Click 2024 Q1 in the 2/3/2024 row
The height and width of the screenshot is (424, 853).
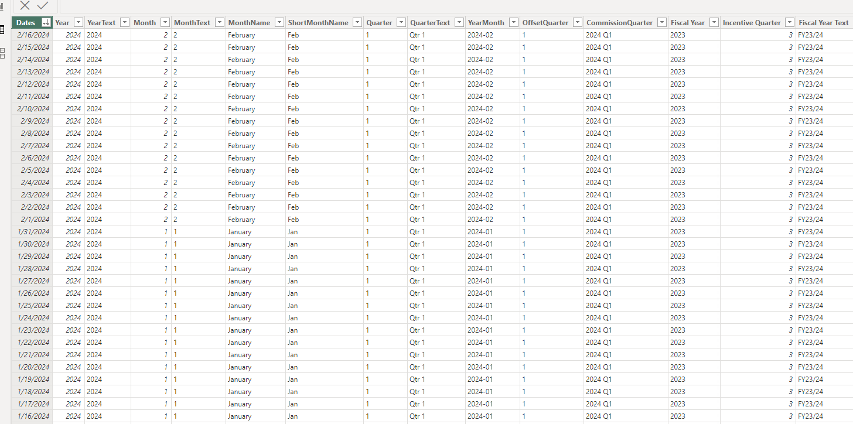coord(599,195)
